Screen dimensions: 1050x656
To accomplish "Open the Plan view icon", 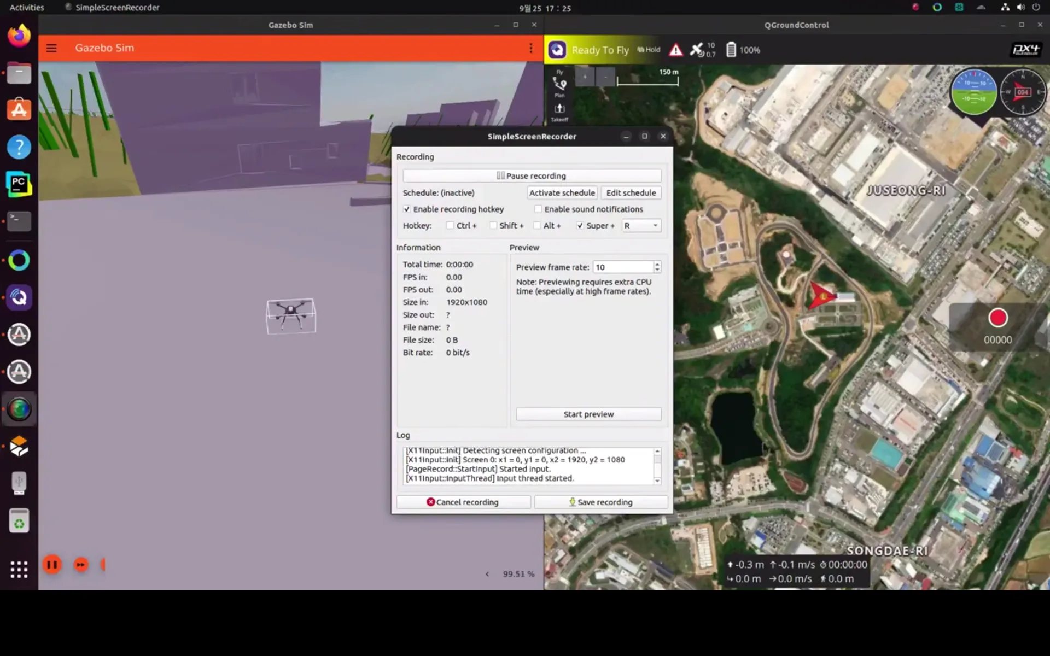I will pyautogui.click(x=559, y=86).
